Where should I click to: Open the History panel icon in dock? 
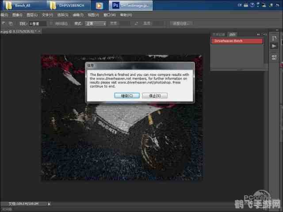tap(274, 38)
